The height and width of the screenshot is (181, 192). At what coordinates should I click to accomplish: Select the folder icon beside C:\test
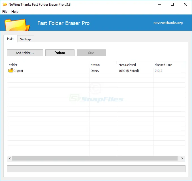(x=11, y=70)
